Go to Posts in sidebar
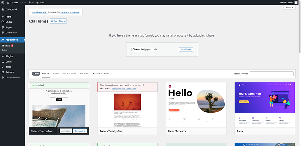301x146 pixels. 8,17
